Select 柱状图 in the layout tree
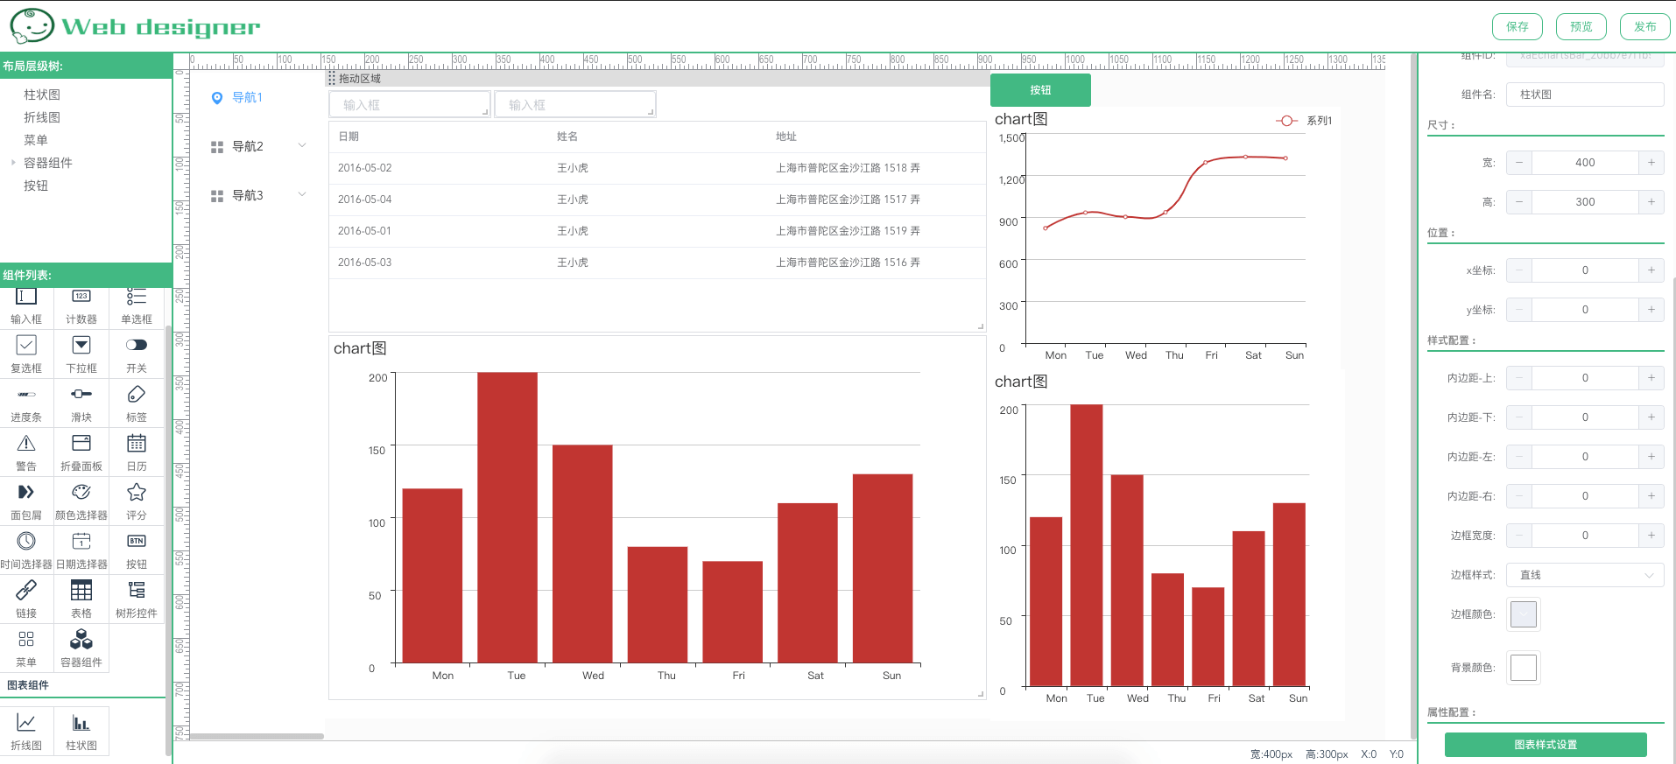The width and height of the screenshot is (1676, 764). tap(42, 95)
